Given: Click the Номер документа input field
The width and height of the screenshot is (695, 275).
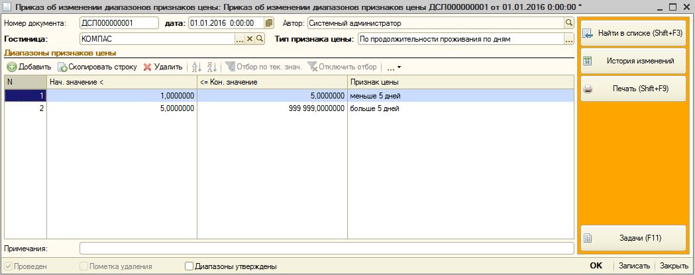Looking at the screenshot, I should pyautogui.click(x=119, y=23).
